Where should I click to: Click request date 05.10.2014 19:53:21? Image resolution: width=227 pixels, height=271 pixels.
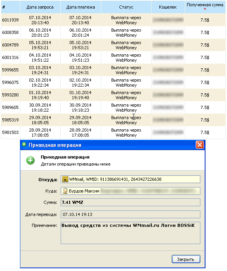pos(40,45)
